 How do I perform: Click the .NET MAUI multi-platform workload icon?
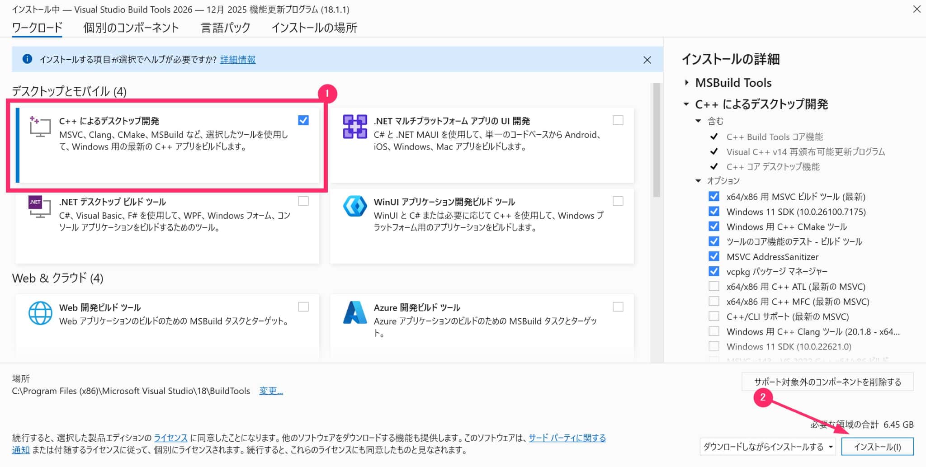click(x=355, y=127)
